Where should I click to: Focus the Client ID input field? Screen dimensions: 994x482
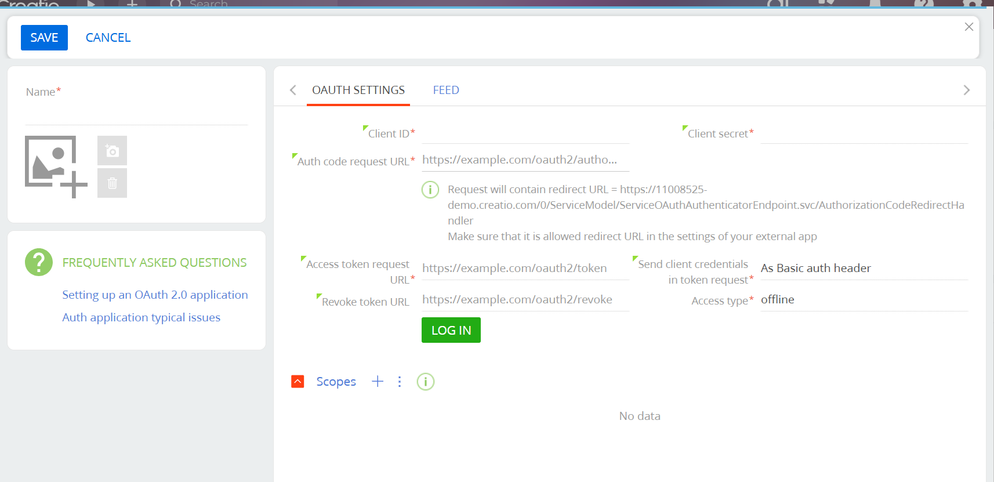point(525,133)
